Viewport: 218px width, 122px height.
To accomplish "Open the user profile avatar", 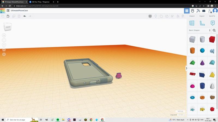I will pos(215,11).
